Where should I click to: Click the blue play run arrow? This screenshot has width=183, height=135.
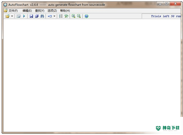24,16
